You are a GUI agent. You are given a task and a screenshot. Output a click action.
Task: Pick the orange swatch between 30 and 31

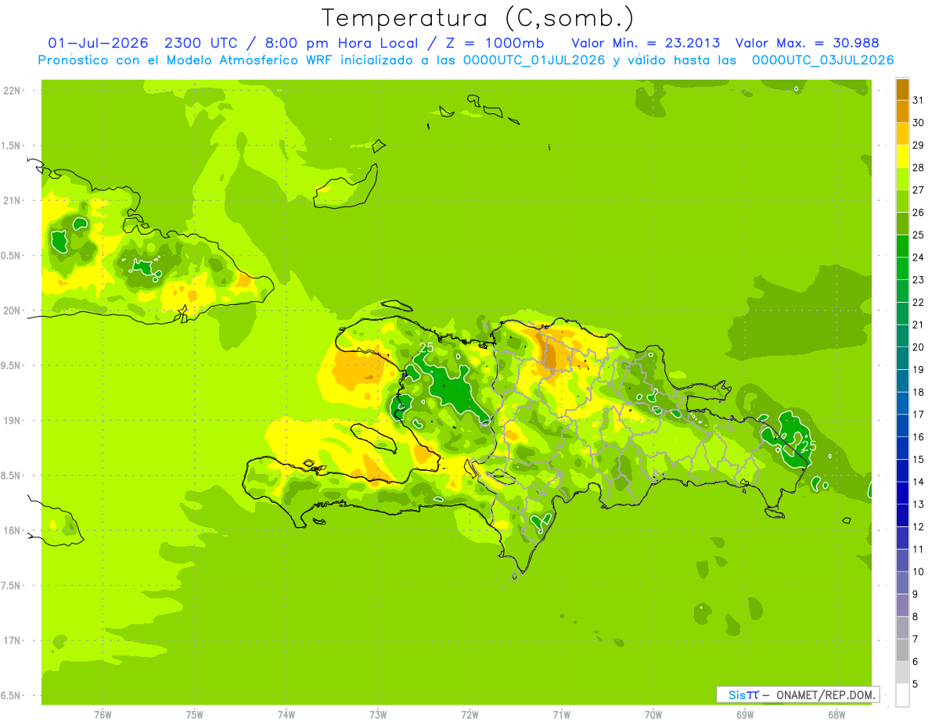[x=902, y=112]
